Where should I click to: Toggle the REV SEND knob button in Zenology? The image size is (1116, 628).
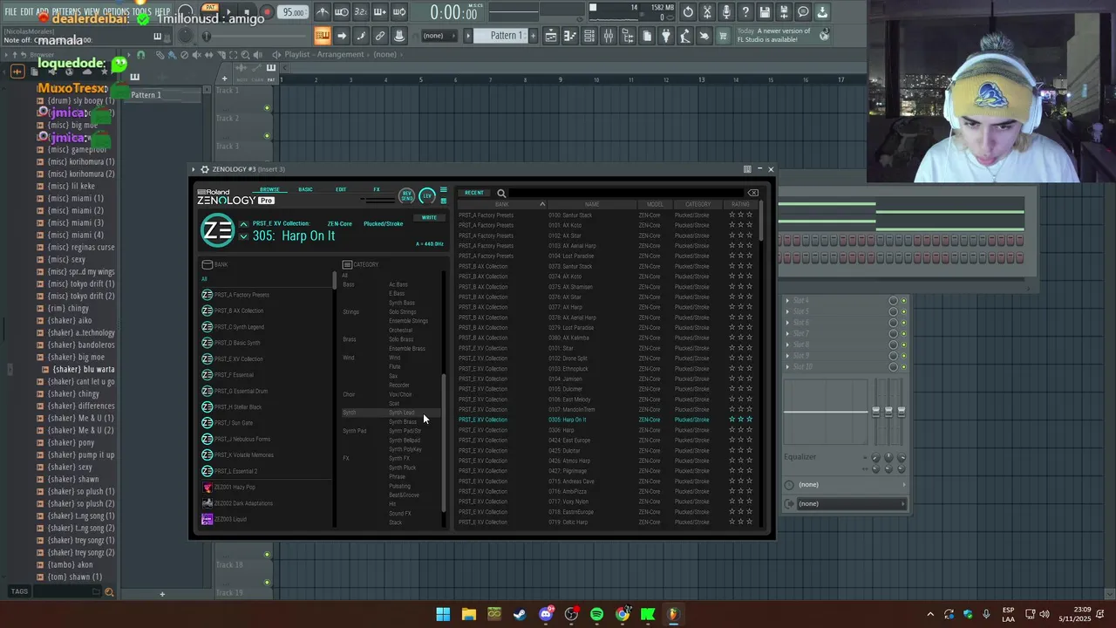[406, 195]
